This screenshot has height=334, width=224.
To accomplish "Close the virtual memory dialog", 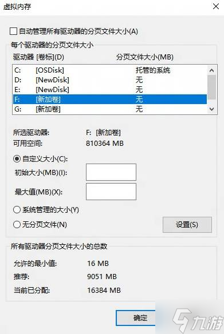I will [215, 6].
